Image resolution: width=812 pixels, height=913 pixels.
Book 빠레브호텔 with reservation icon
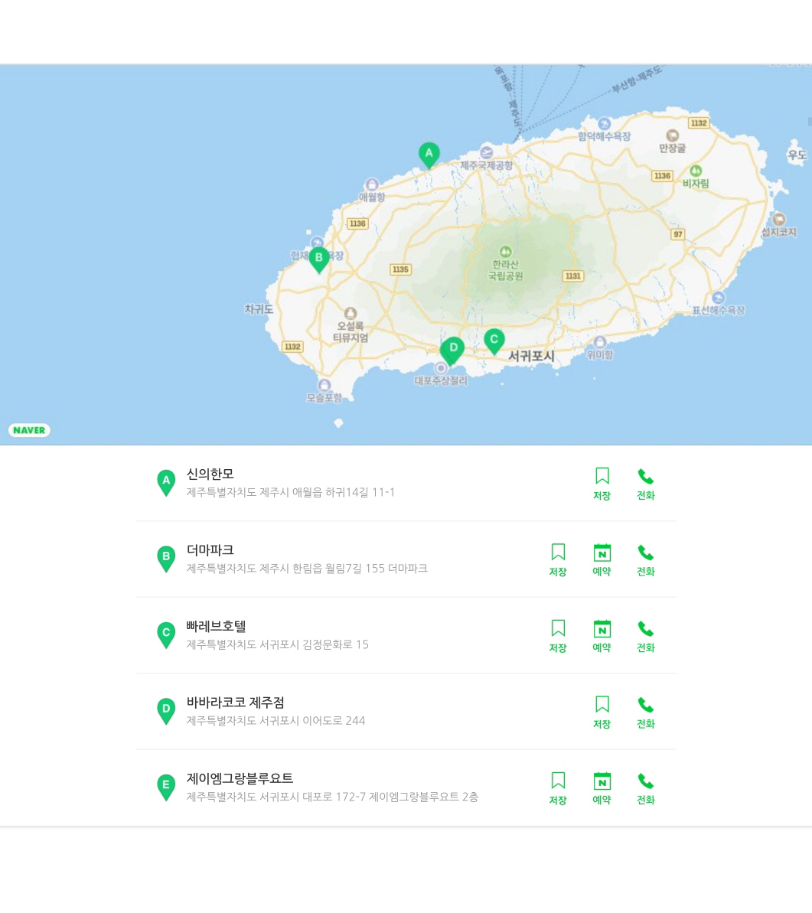(x=602, y=636)
